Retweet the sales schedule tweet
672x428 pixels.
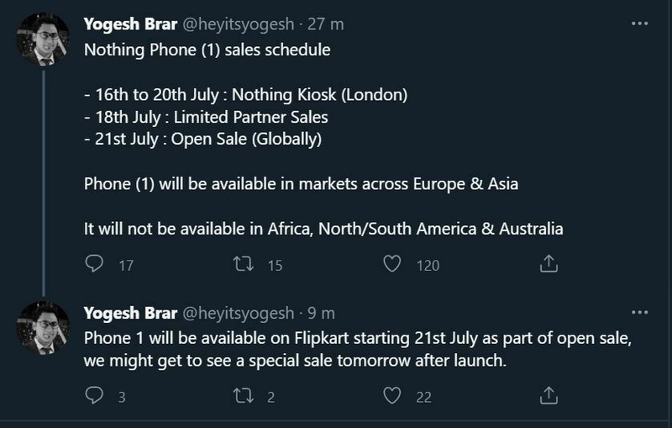pos(244,264)
